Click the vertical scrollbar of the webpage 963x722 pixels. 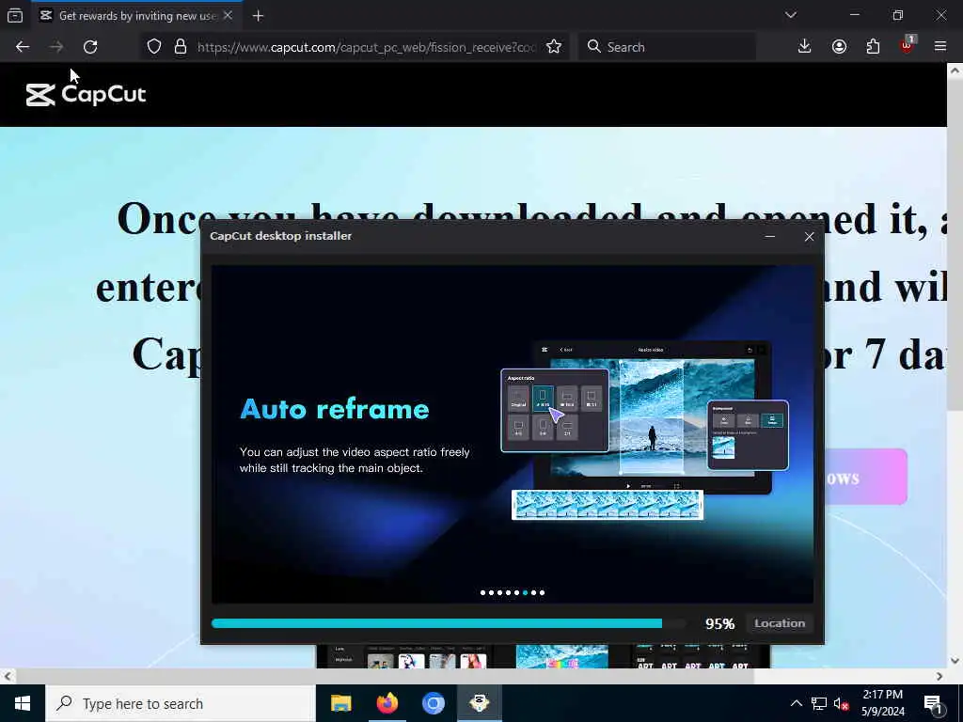point(955,245)
